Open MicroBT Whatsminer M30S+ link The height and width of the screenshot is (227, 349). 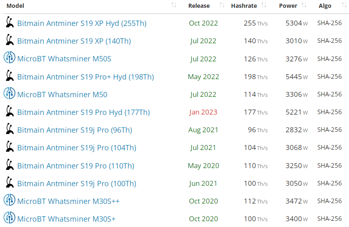(x=67, y=219)
